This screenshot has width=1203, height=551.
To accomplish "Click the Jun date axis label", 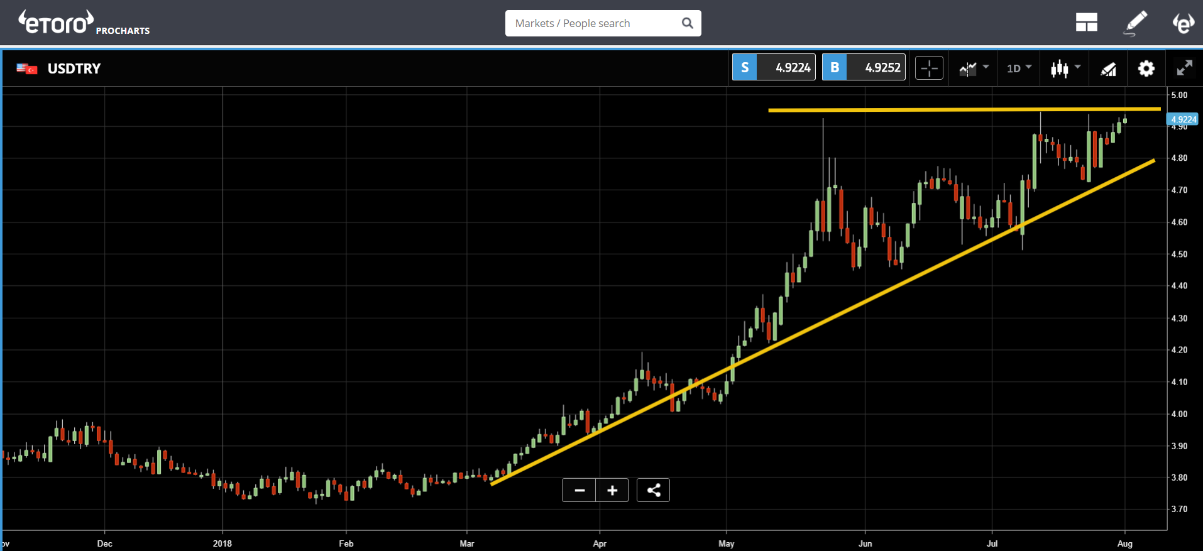I will [865, 543].
